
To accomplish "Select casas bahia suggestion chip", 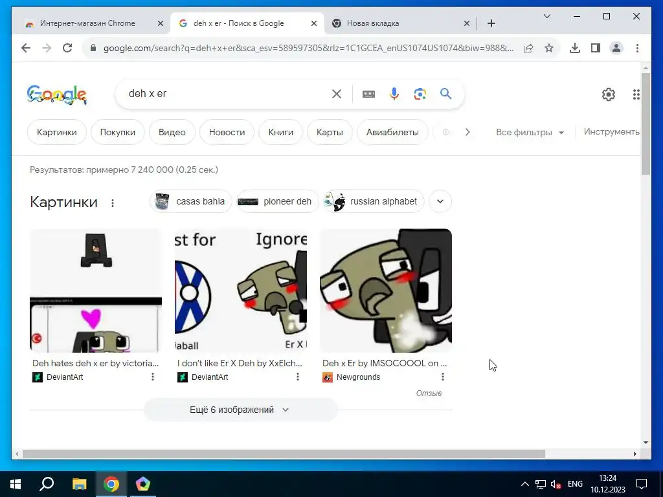I will point(191,201).
